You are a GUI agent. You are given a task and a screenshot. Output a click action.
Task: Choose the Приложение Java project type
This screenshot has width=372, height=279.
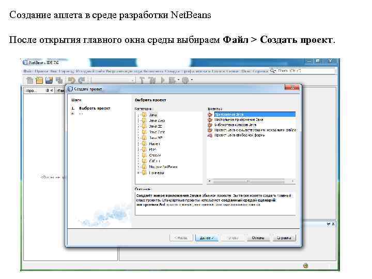click(x=255, y=114)
